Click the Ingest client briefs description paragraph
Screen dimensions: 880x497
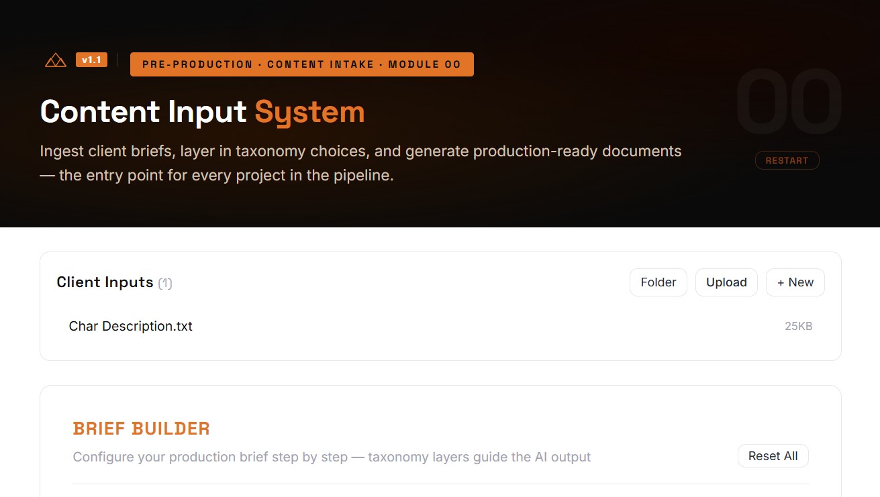pyautogui.click(x=361, y=164)
